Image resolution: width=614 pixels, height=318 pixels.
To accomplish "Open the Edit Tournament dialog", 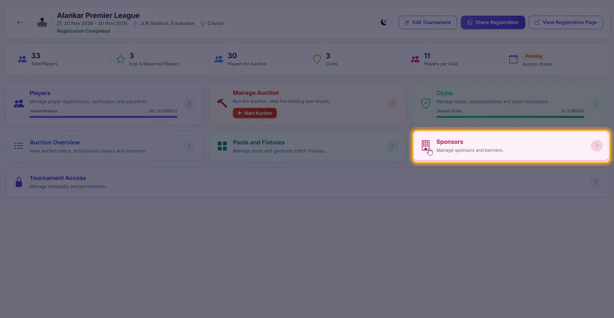I will pos(427,23).
